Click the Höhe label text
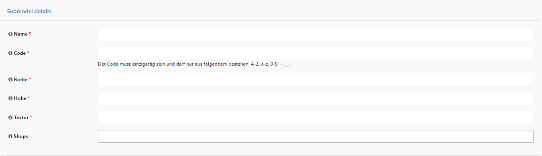 coord(20,98)
